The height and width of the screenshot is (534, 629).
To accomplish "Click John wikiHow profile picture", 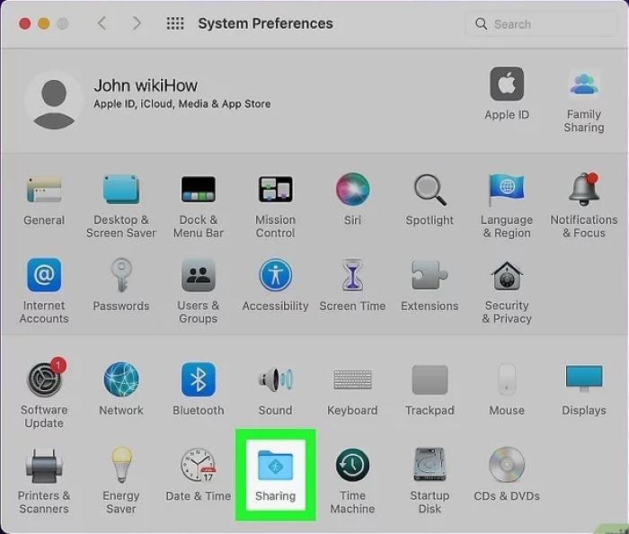I will [x=54, y=99].
